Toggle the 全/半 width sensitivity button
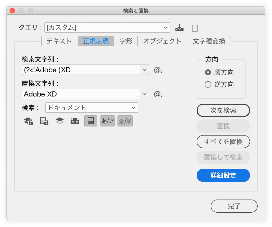Screen dimensions: 272x227 coord(125,121)
